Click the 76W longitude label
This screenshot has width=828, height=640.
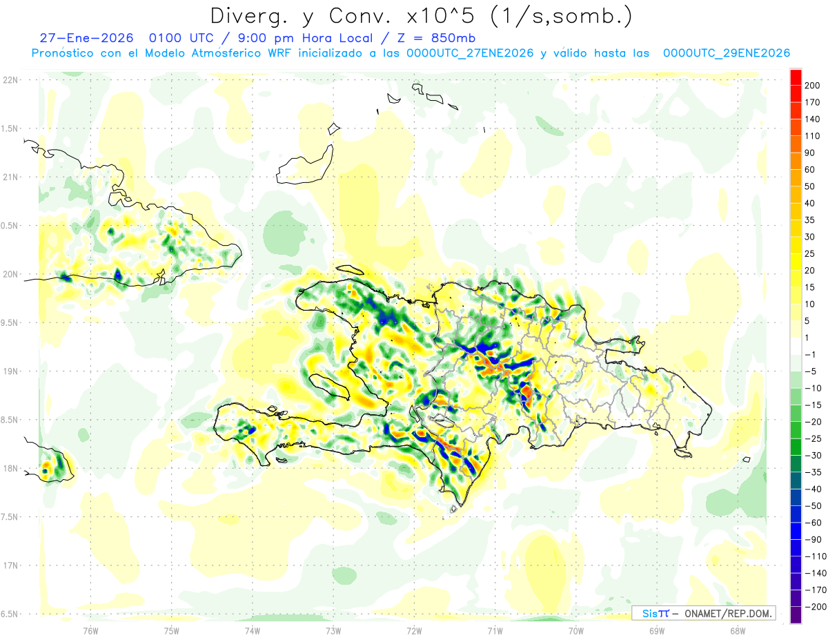(x=90, y=630)
